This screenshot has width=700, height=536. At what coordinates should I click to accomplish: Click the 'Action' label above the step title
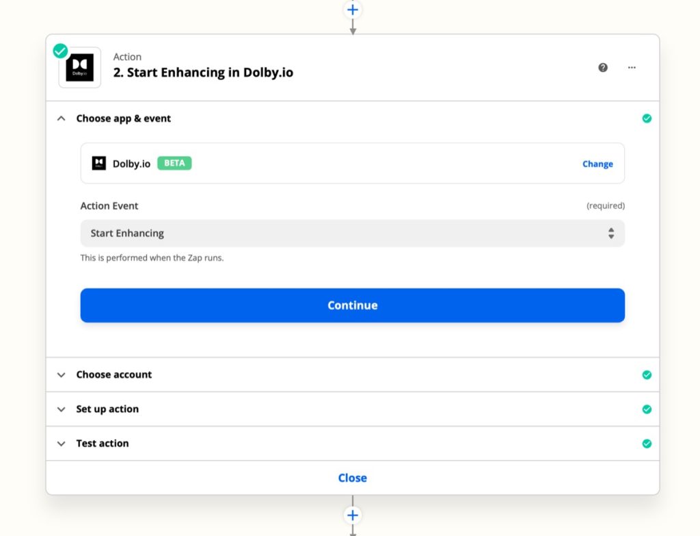coord(127,57)
